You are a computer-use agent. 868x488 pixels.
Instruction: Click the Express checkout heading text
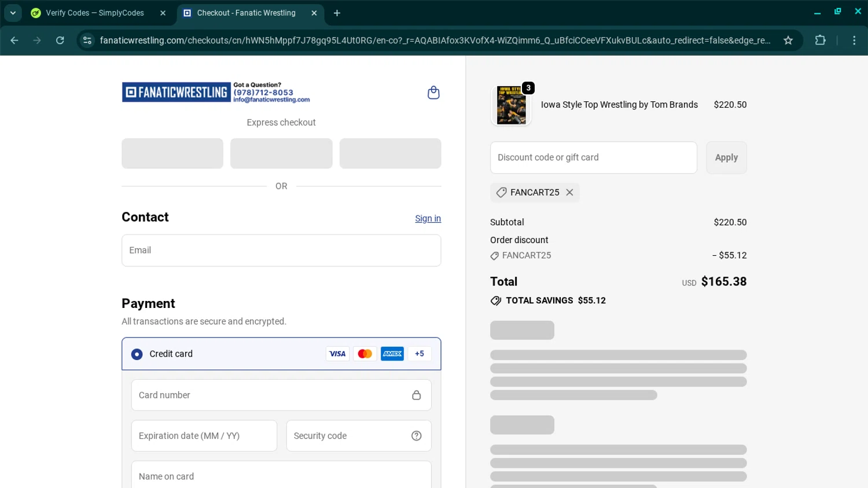tap(281, 123)
